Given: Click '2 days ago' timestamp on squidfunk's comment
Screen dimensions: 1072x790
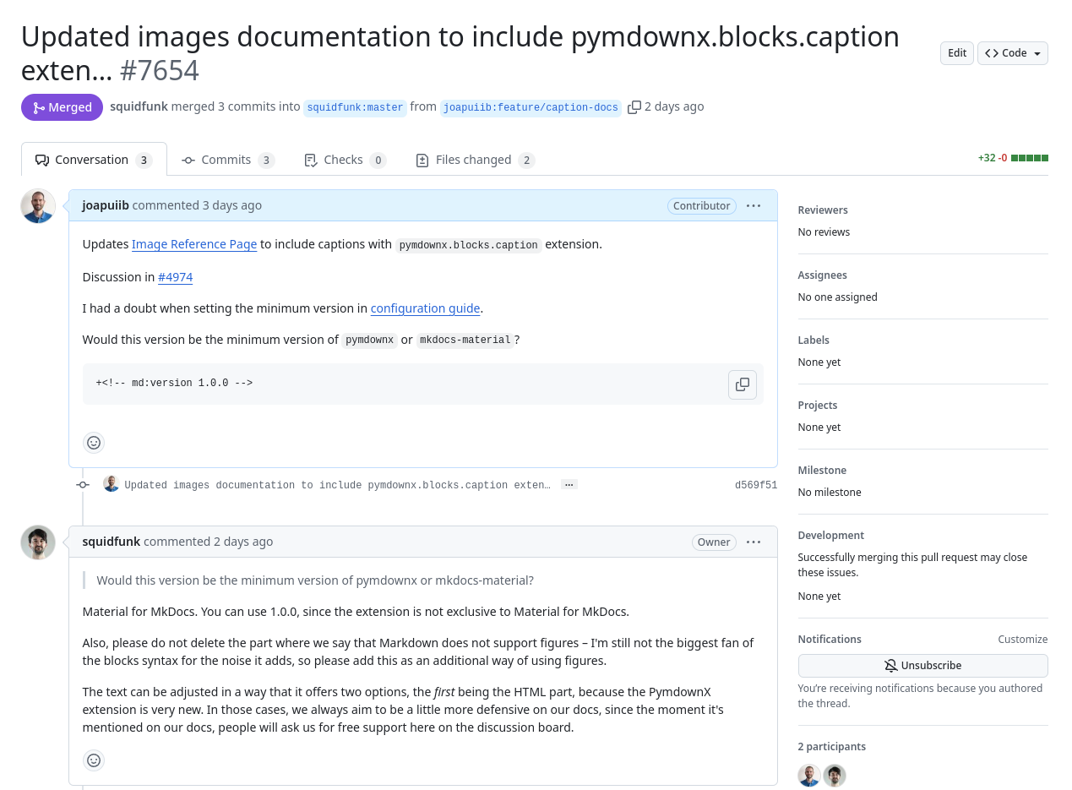Looking at the screenshot, I should 243,542.
